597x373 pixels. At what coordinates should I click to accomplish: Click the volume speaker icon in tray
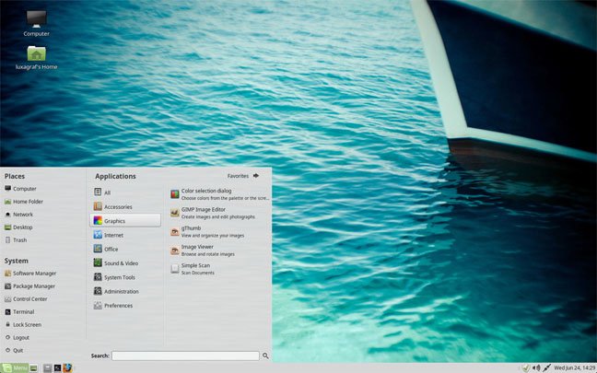pos(535,367)
